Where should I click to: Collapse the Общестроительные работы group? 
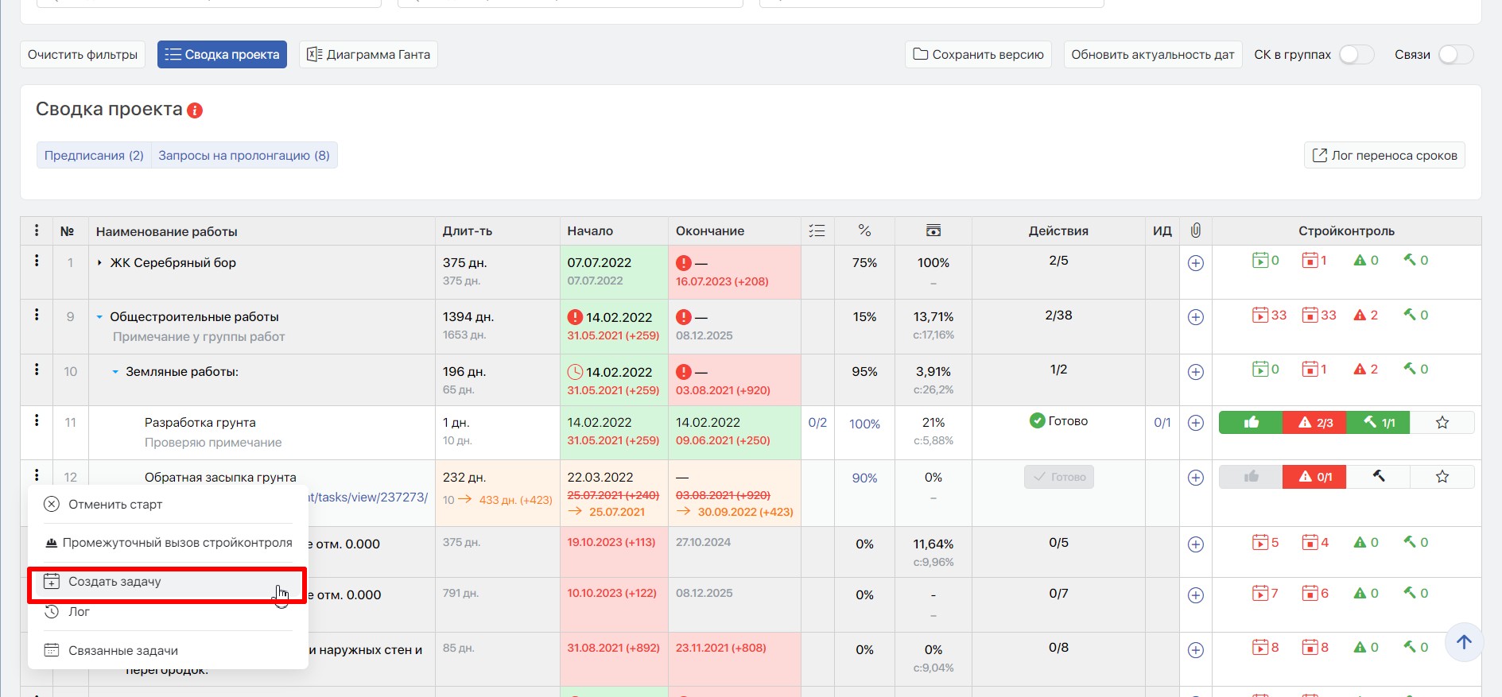tap(99, 317)
